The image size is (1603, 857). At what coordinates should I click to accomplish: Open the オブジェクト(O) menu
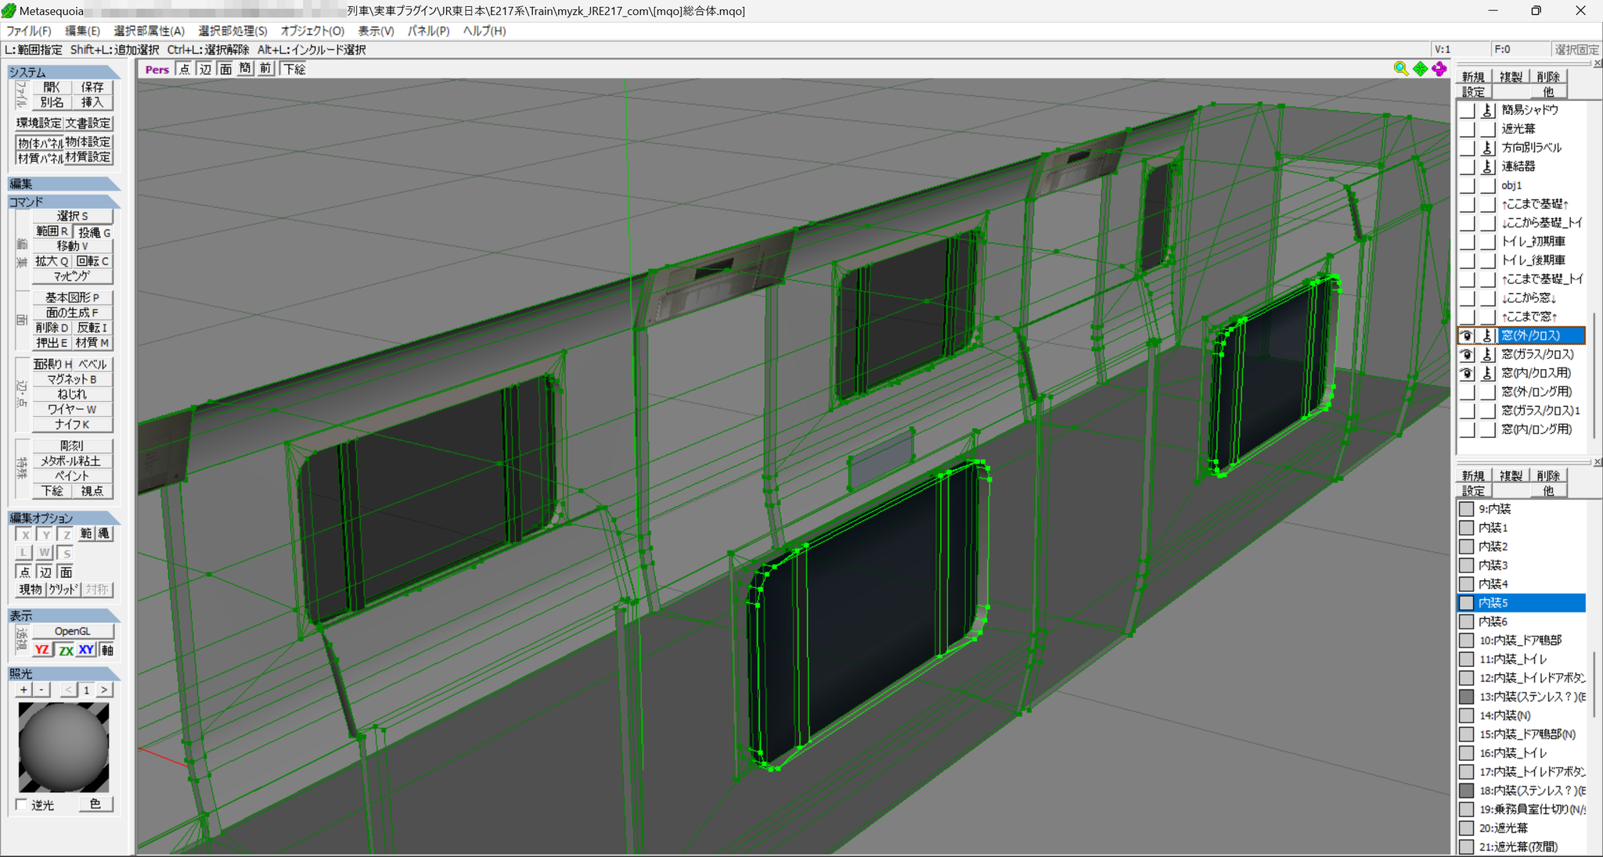[x=312, y=30]
